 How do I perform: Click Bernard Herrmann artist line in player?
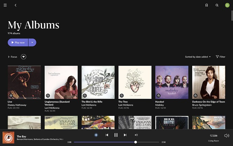pyautogui.click(x=40, y=139)
